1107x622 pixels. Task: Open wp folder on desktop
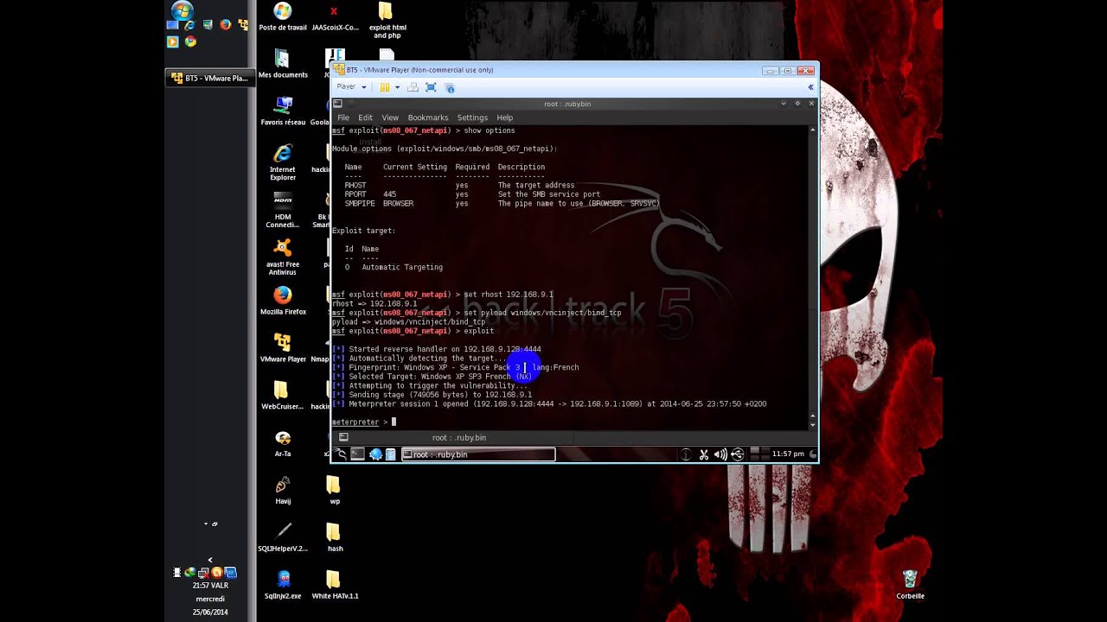pyautogui.click(x=334, y=491)
